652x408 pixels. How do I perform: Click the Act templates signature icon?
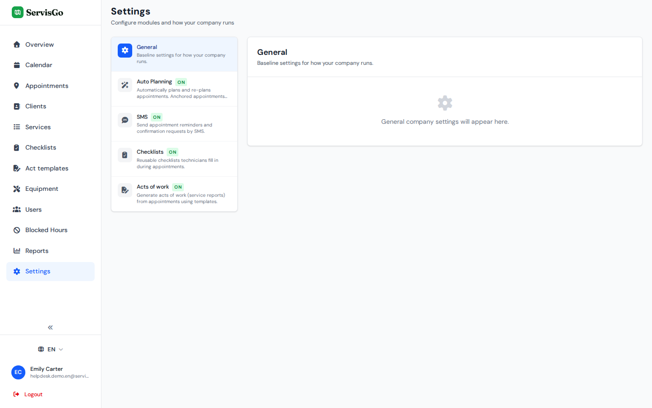[17, 168]
